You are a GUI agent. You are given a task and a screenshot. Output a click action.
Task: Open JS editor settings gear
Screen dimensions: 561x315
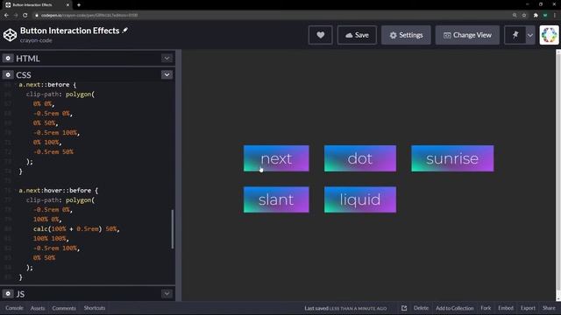pyautogui.click(x=8, y=294)
